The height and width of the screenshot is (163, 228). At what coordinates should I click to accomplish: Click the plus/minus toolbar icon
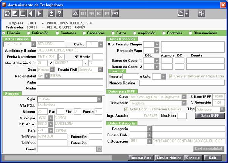click(x=52, y=14)
